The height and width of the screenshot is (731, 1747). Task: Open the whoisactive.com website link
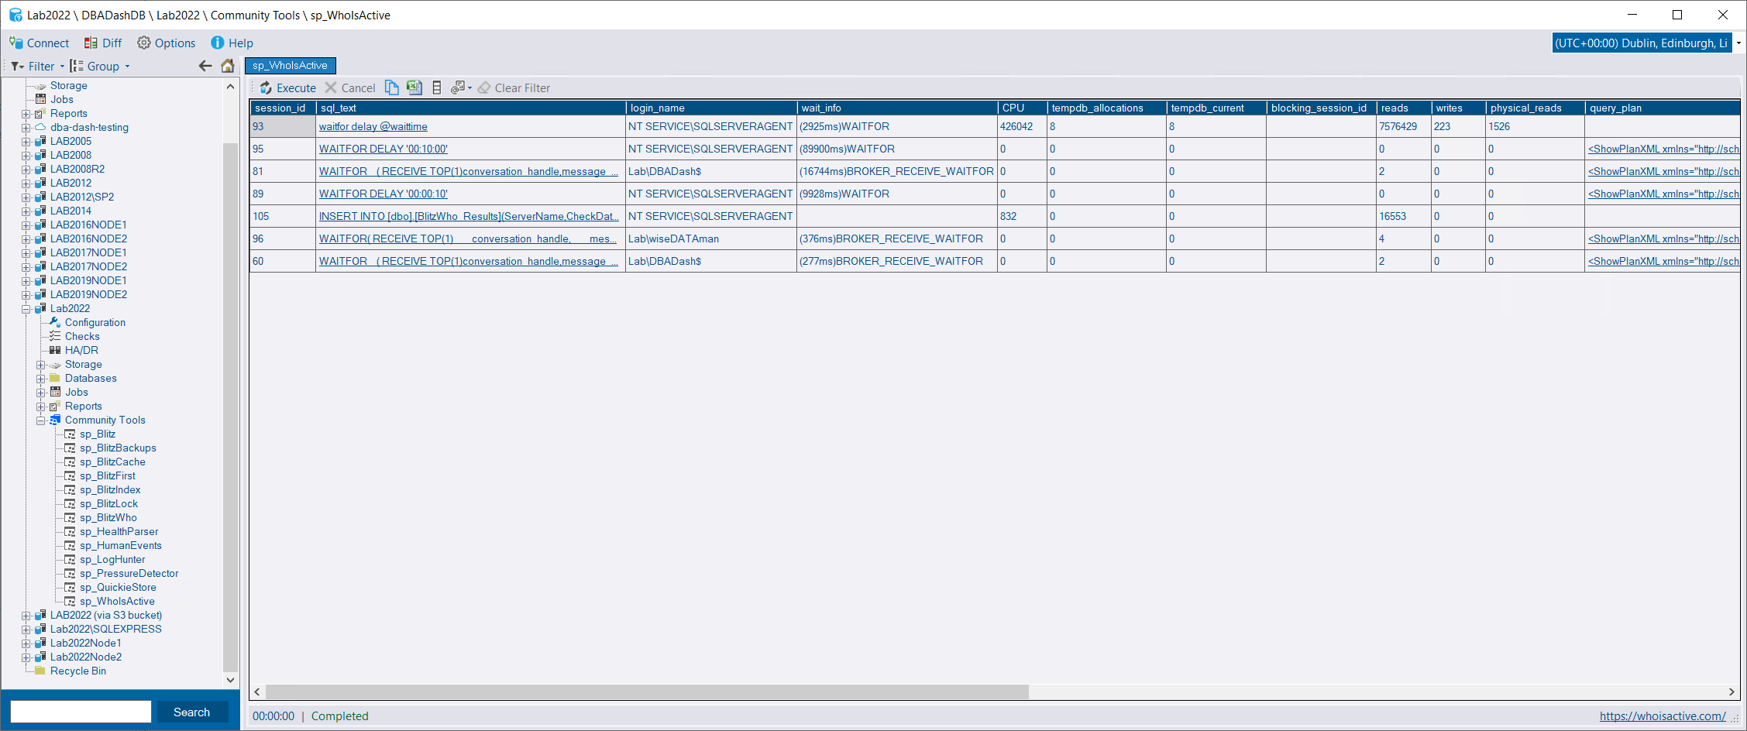click(x=1661, y=716)
